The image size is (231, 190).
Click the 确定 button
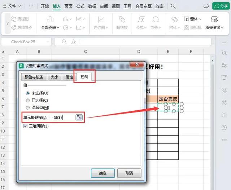[x=103, y=173]
